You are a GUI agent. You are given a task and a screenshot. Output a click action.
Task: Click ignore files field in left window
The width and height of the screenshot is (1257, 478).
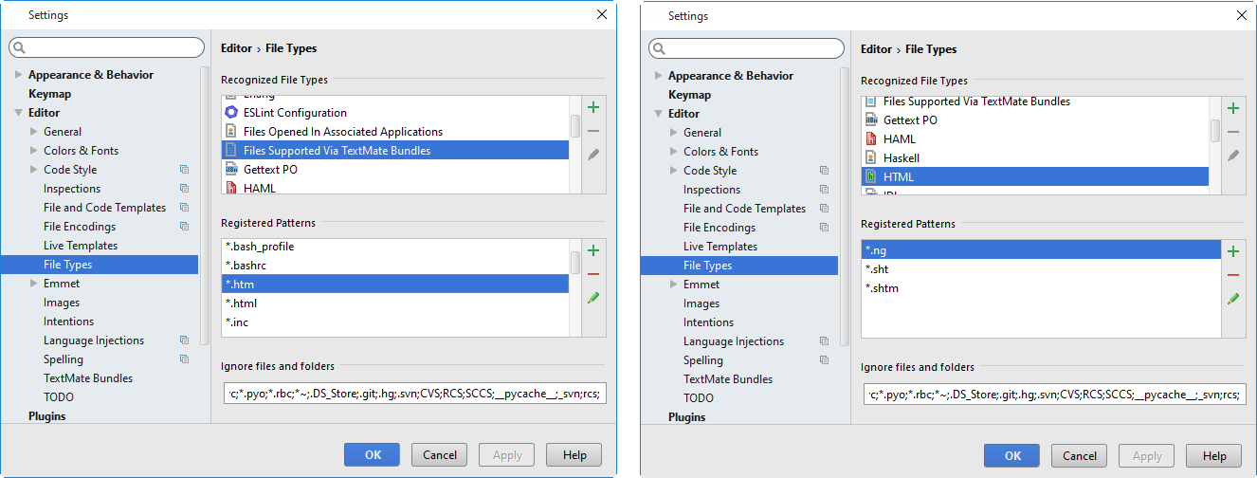click(413, 394)
